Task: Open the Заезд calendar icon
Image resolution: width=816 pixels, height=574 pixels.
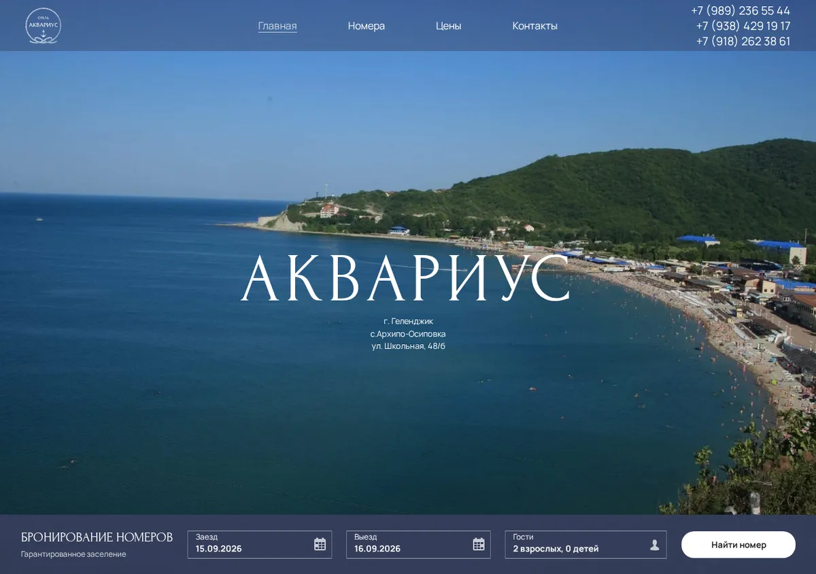Action: (x=320, y=544)
